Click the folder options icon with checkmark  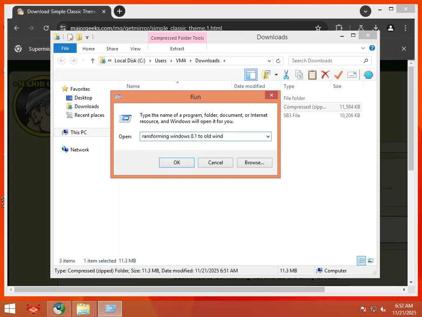tap(266, 75)
